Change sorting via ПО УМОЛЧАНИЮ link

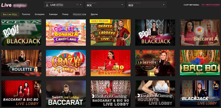click(211, 5)
